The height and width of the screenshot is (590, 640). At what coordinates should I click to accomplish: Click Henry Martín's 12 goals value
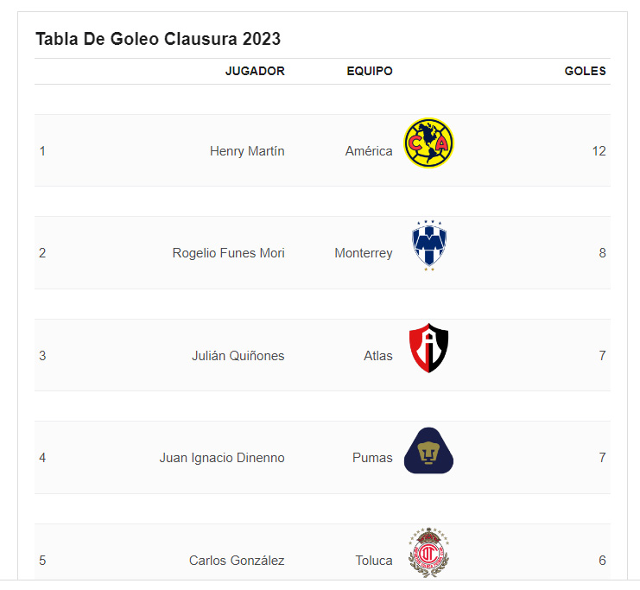pos(599,151)
